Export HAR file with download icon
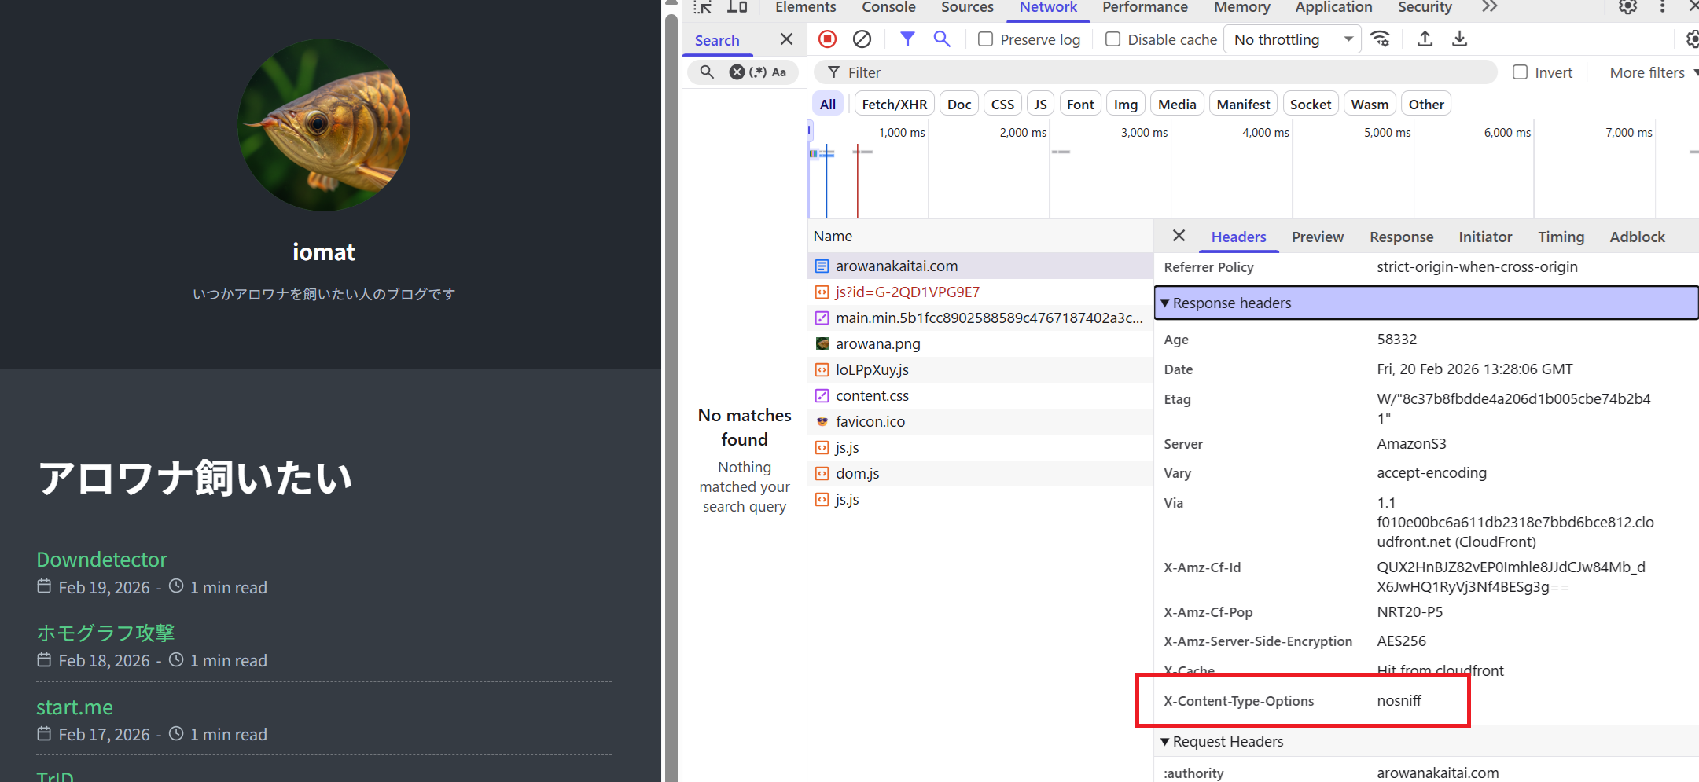 (1459, 39)
